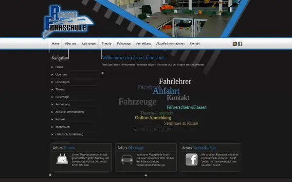Viewport: 292px width, 182px height.
Task: Open Anmeldung in the sidebar navigation
Action: tap(63, 104)
